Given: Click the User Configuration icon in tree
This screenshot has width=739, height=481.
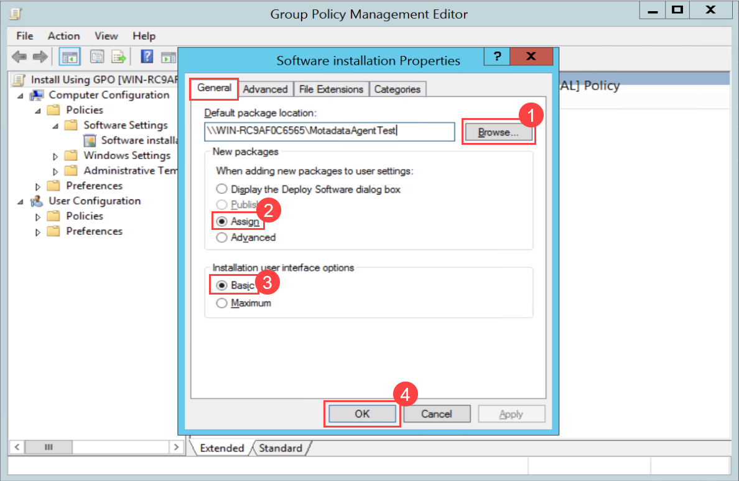Looking at the screenshot, I should coord(37,201).
